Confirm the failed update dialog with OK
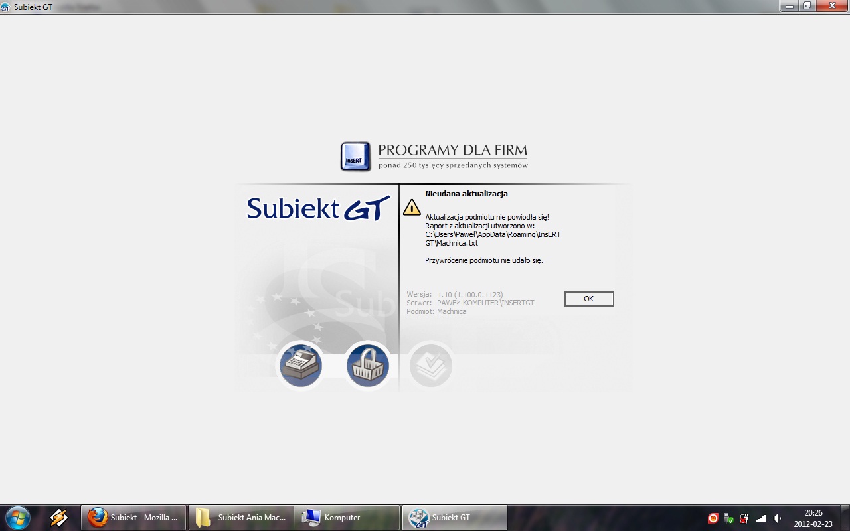 point(589,299)
